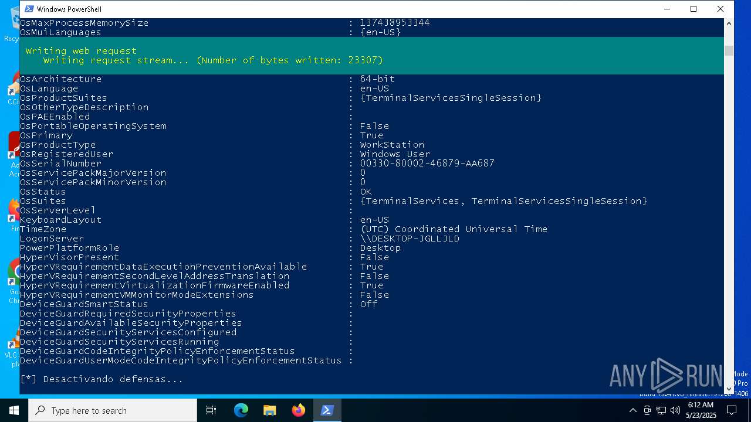Click the OsProductType WorkStation value
The image size is (751, 422).
[392, 145]
